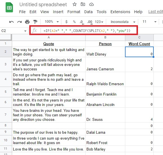
Task: Open the File menu
Action: coord(22,12)
